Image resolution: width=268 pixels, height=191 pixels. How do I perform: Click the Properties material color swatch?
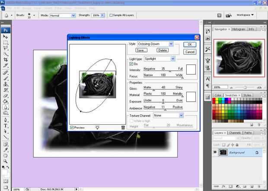click(x=191, y=97)
